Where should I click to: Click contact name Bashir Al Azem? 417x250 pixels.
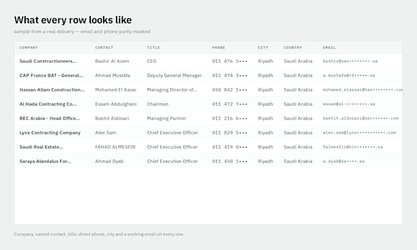pyautogui.click(x=112, y=61)
